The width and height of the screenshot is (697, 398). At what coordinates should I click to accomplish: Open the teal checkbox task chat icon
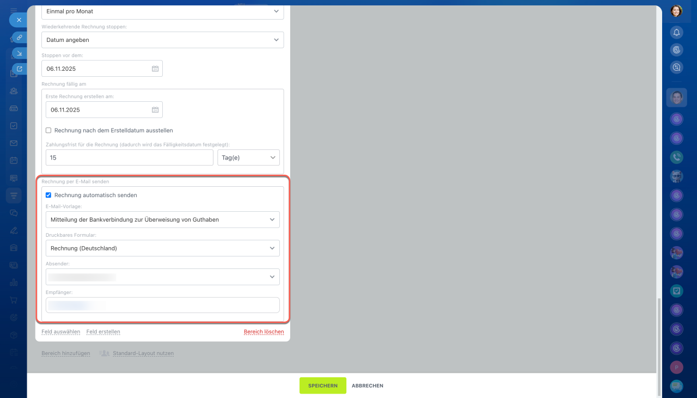pyautogui.click(x=676, y=291)
